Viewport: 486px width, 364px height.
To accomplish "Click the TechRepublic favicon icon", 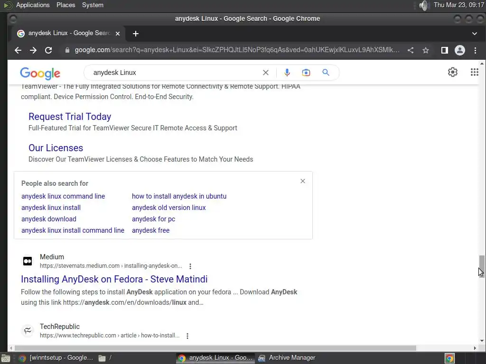I will point(28,330).
